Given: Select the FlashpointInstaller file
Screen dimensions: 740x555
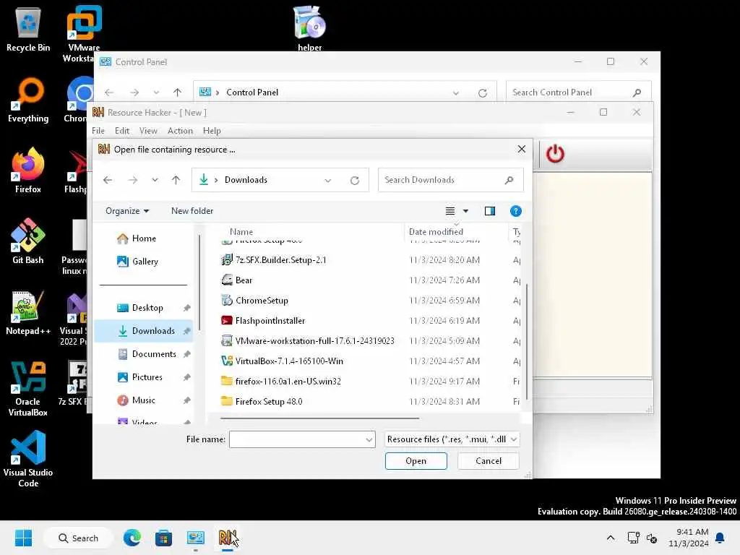Looking at the screenshot, I should [x=263, y=321].
